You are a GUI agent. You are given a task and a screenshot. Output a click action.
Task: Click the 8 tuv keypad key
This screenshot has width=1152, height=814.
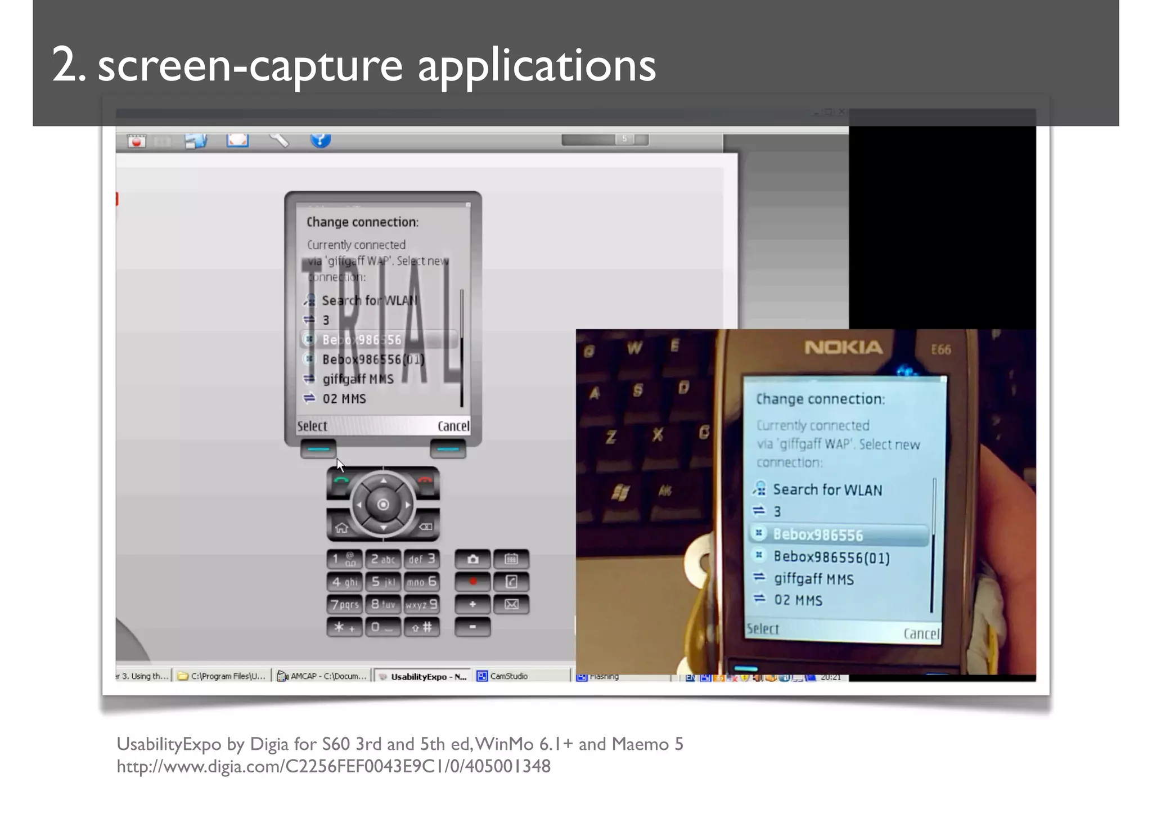click(383, 604)
